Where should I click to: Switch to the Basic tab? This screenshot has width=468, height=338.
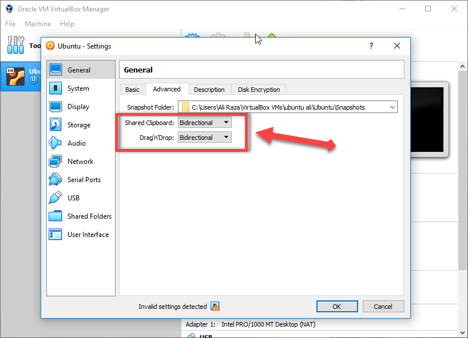132,90
